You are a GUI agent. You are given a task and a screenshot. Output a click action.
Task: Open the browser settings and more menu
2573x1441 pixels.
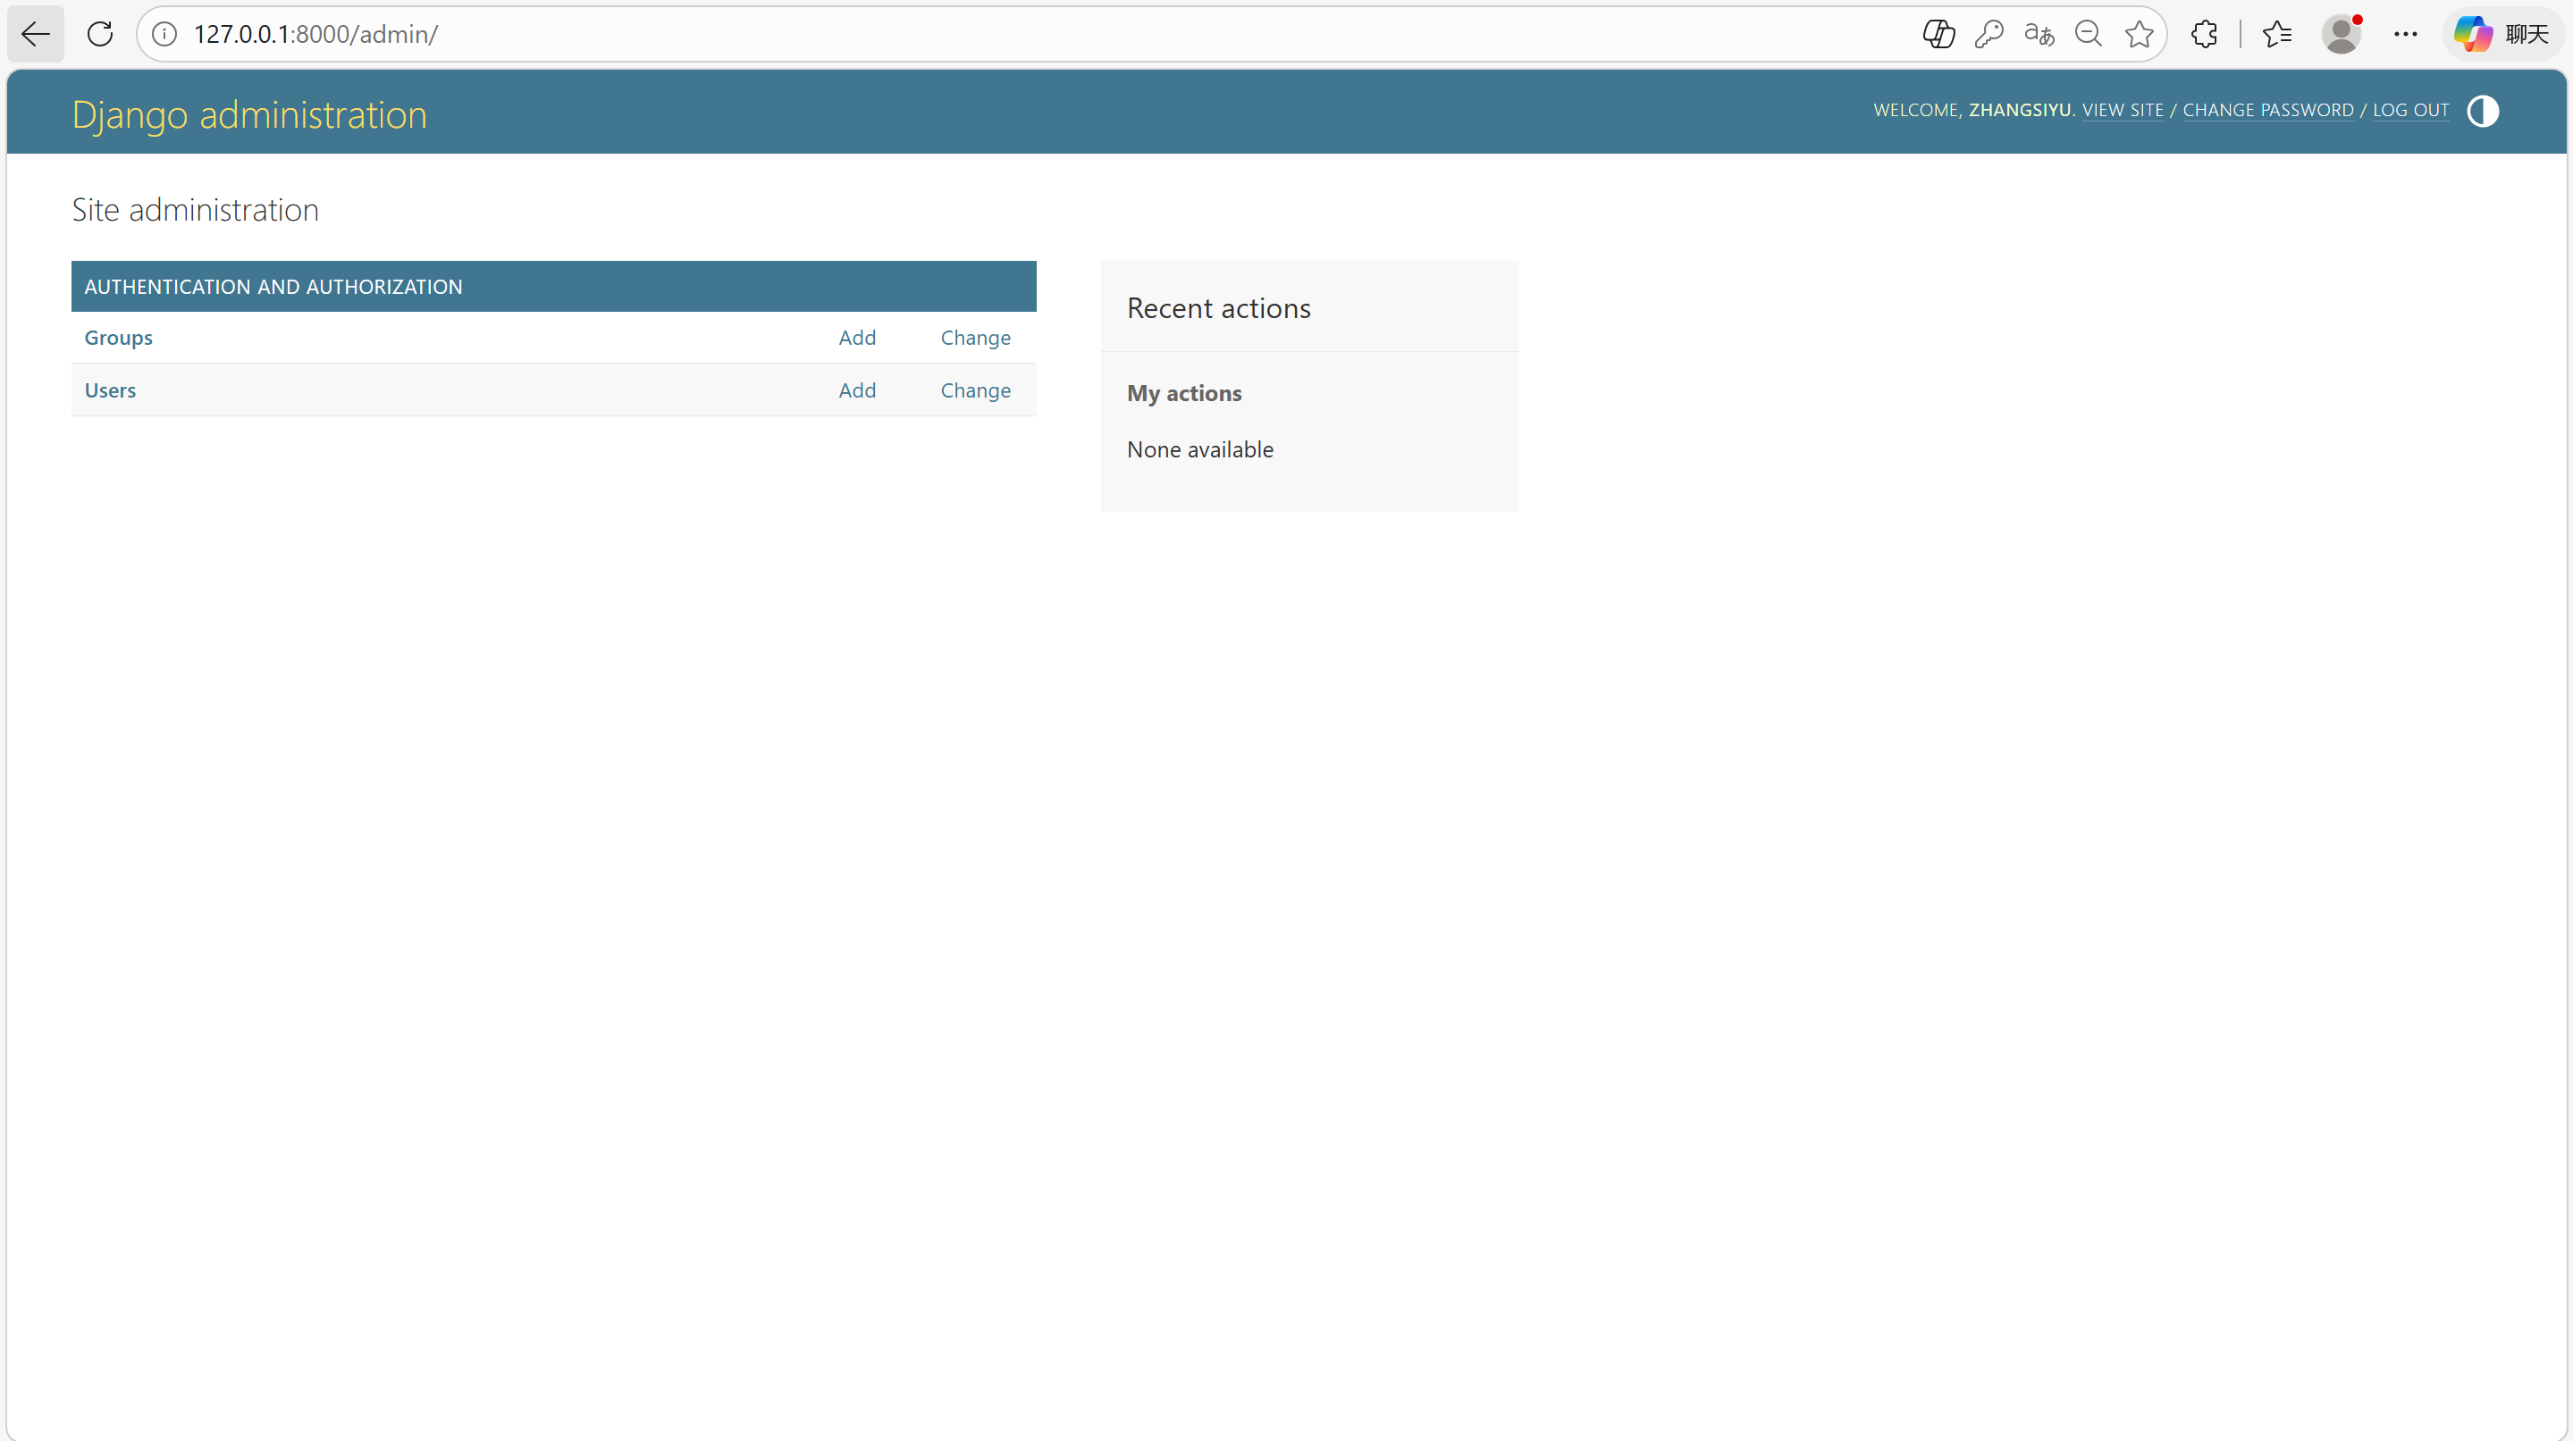(x=2405, y=34)
